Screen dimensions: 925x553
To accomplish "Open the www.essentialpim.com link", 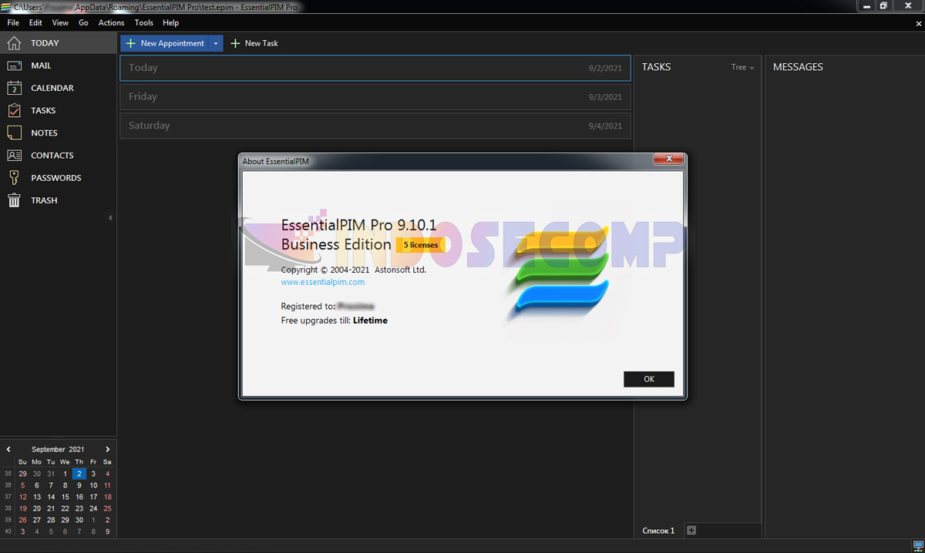I will 322,282.
